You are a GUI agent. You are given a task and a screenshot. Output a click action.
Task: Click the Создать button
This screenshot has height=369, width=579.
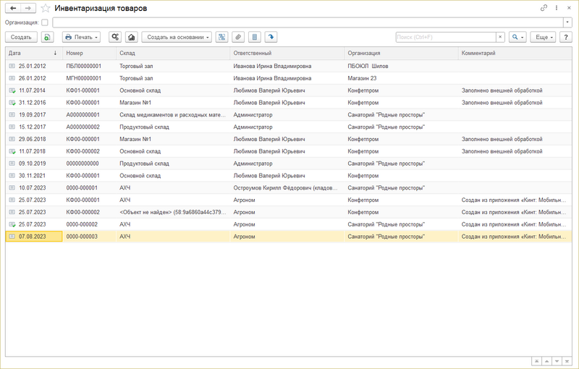21,37
